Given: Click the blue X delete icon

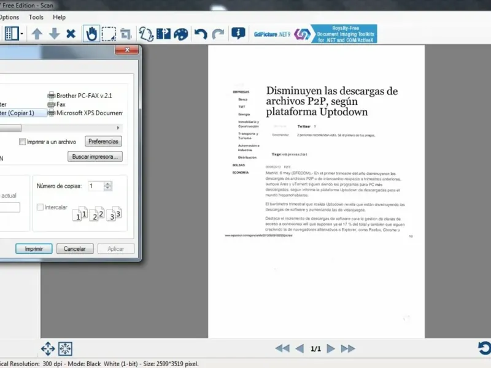Looking at the screenshot, I should (71, 34).
